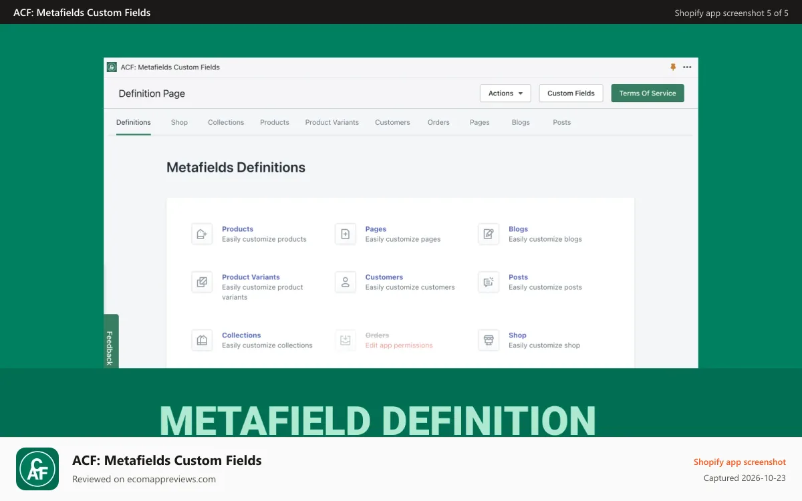Click 'Easily customize pages' text

403,239
